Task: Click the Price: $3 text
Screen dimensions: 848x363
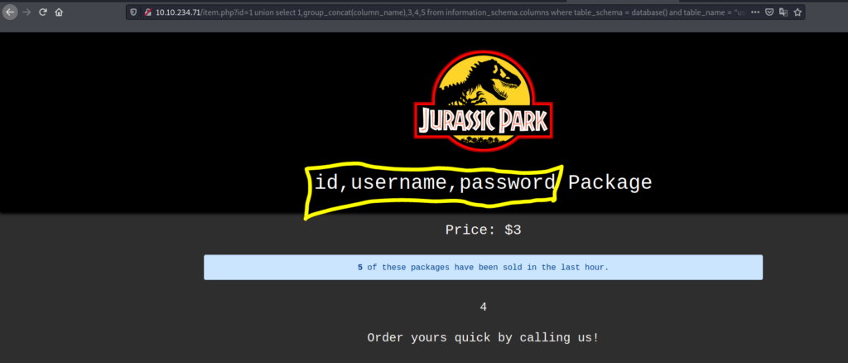Action: [483, 230]
